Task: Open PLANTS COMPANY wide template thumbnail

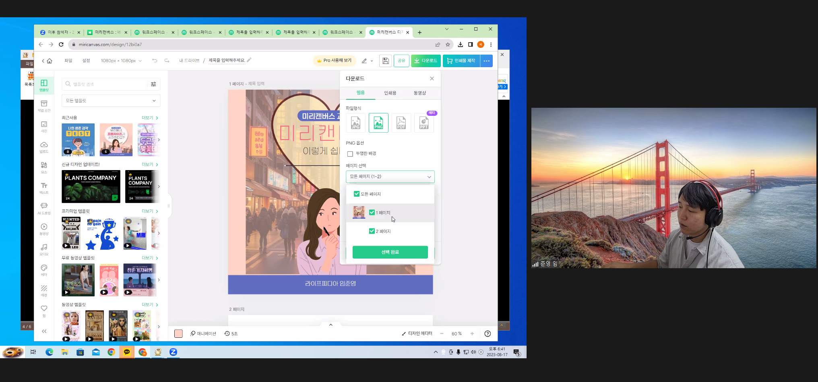Action: click(x=91, y=187)
